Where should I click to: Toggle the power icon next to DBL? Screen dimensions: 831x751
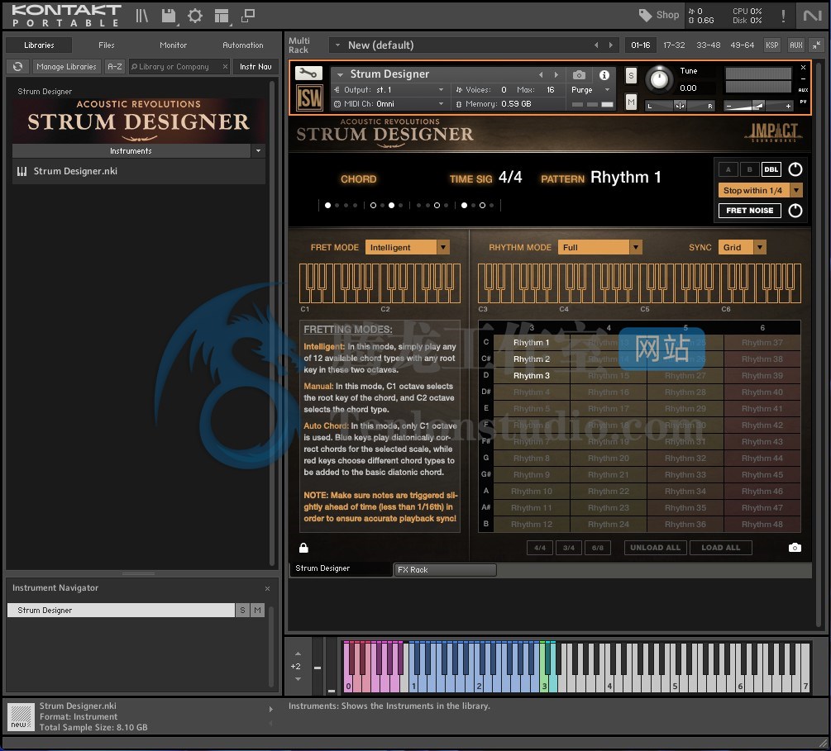(795, 169)
